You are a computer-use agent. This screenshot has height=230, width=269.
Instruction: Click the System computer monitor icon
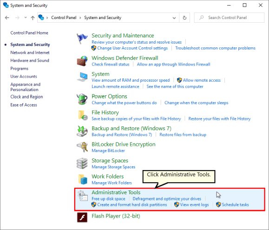(82, 77)
